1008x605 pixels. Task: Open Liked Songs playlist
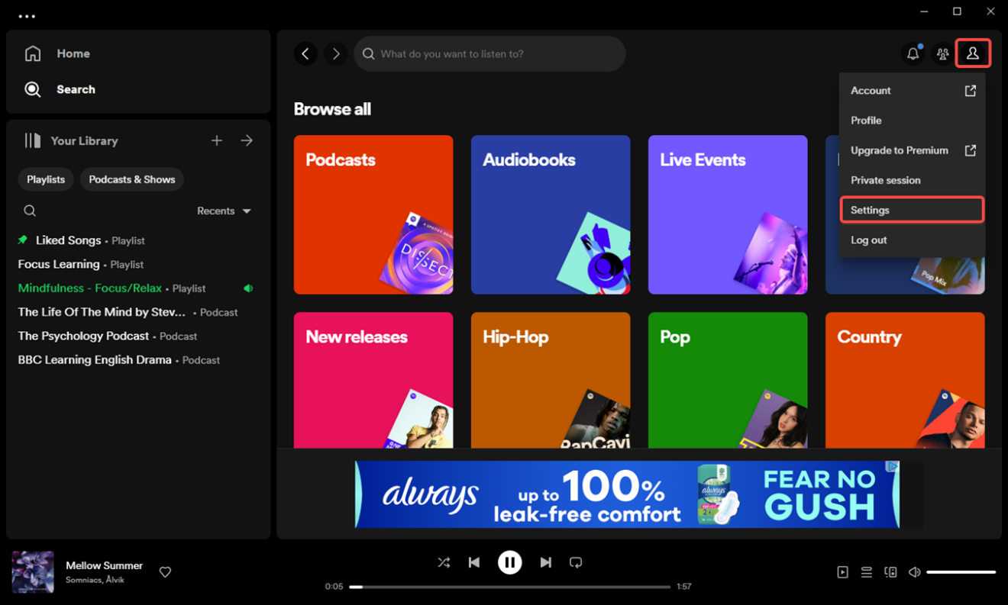pos(138,240)
